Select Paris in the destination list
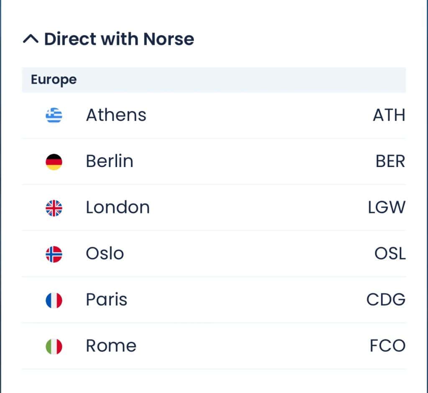The height and width of the screenshot is (393, 428). (107, 300)
